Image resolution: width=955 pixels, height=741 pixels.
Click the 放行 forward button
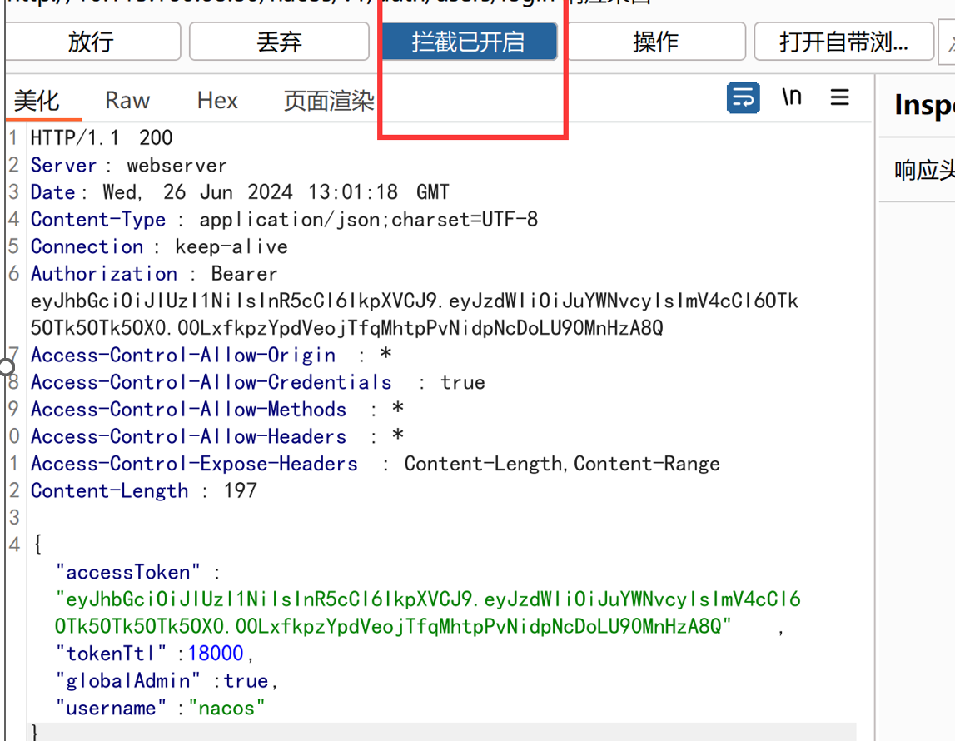click(x=92, y=42)
